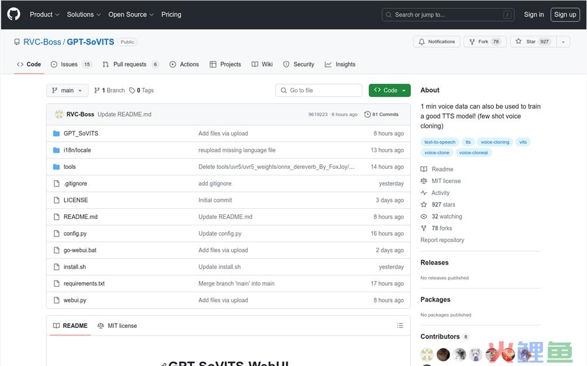Open "Merge branch 'main' into main" commit

(x=236, y=284)
